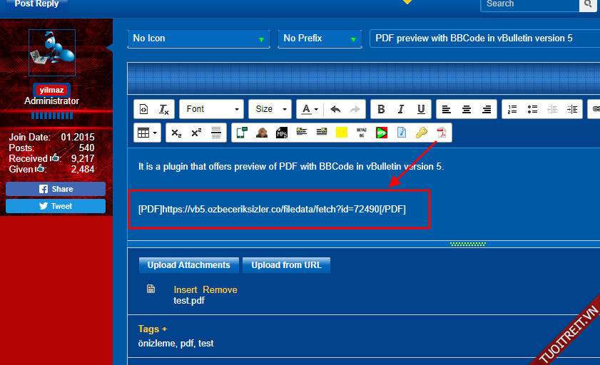The image size is (600, 365).
Task: Click the undo arrow icon
Action: click(x=335, y=109)
